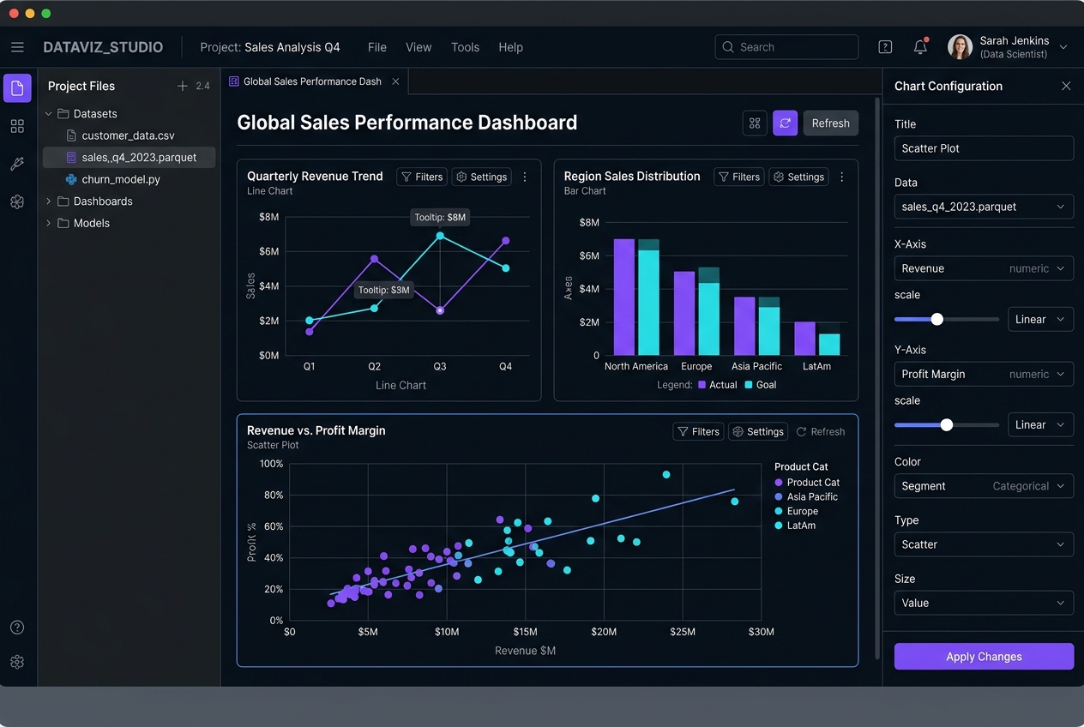Open the grid apps icon in sidebar
The width and height of the screenshot is (1084, 727).
click(x=17, y=126)
